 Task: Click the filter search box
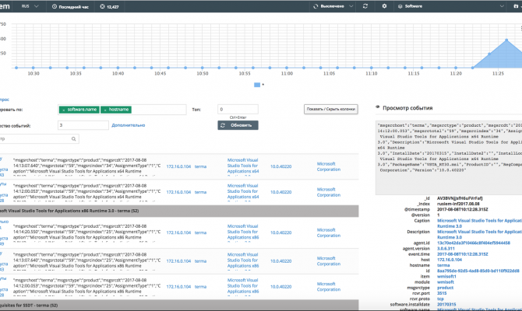click(x=39, y=139)
